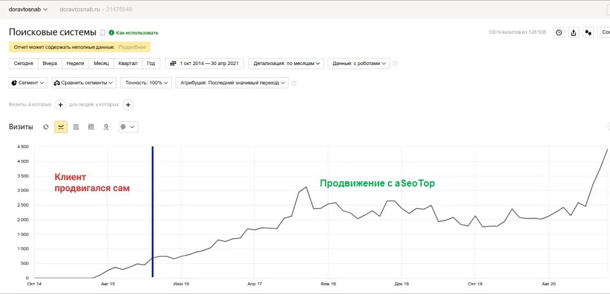Image resolution: width=610 pixels, height=294 pixels.
Task: Click the export share icon
Action: coord(573,33)
